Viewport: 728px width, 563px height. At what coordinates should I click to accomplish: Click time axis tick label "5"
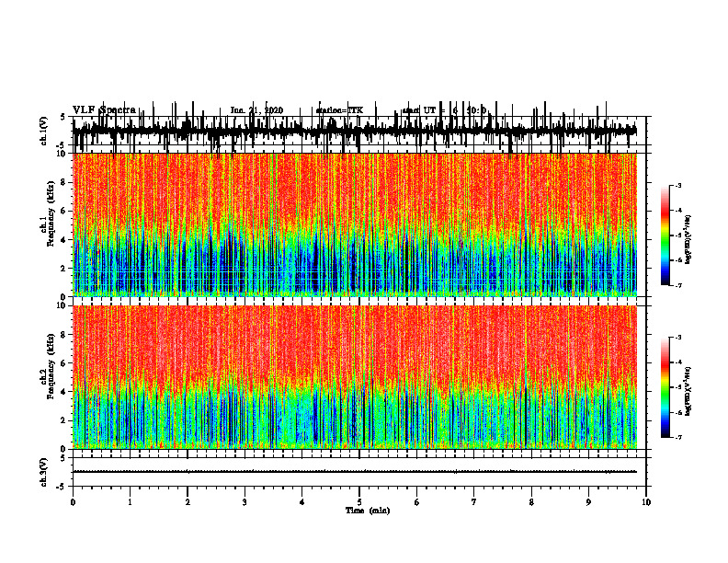(359, 502)
